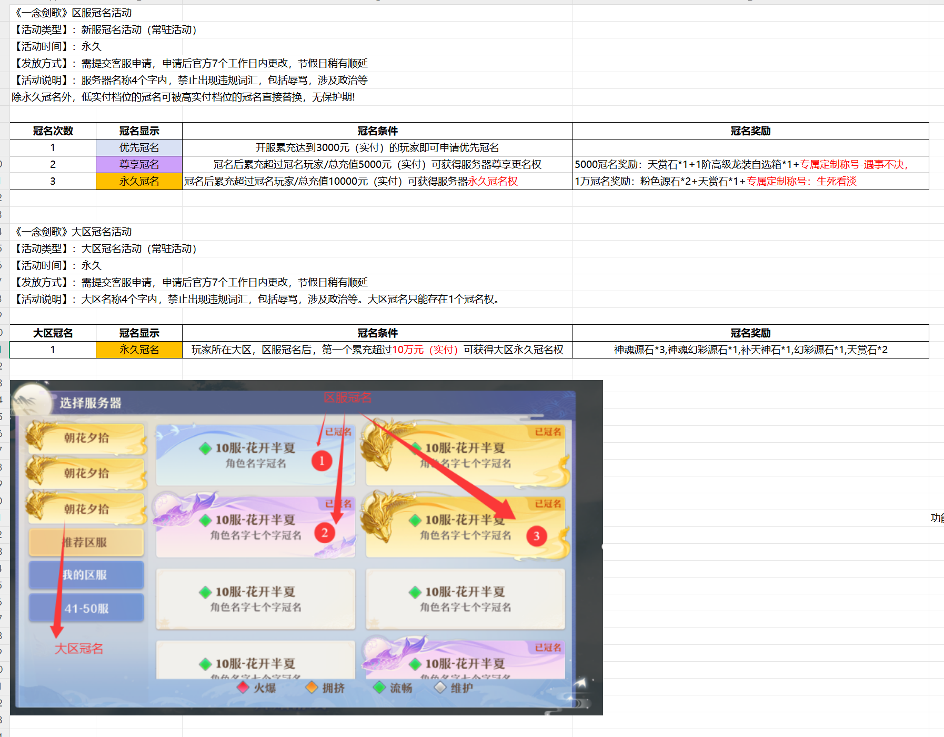Click the red circle numbered 1

tap(322, 461)
